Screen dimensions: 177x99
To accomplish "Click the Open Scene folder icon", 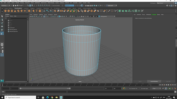I will click(x=16, y=5).
